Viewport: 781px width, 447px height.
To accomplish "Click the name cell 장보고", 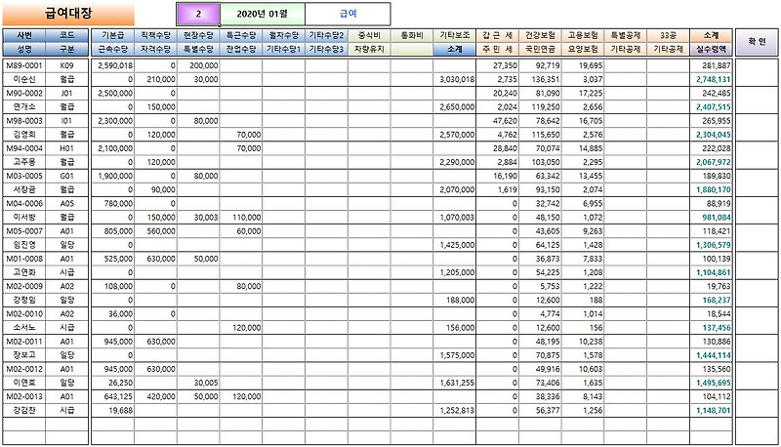I will tap(23, 355).
